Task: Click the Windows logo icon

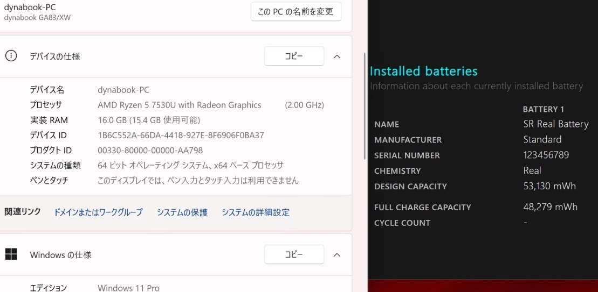Action: coord(11,254)
